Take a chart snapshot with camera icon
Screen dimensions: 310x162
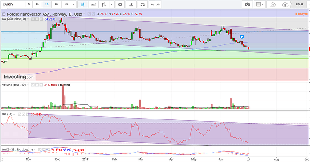pyautogui.click(x=248, y=4)
